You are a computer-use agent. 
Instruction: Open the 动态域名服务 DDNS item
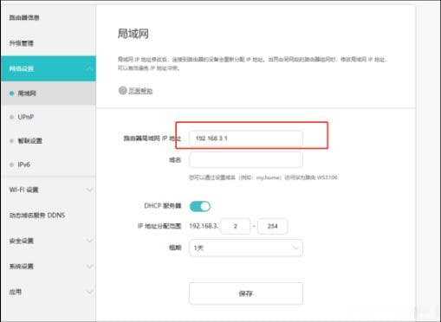pyautogui.click(x=37, y=216)
